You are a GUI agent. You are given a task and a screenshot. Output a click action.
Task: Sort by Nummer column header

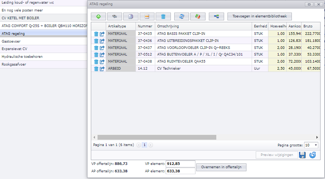click(x=145, y=26)
